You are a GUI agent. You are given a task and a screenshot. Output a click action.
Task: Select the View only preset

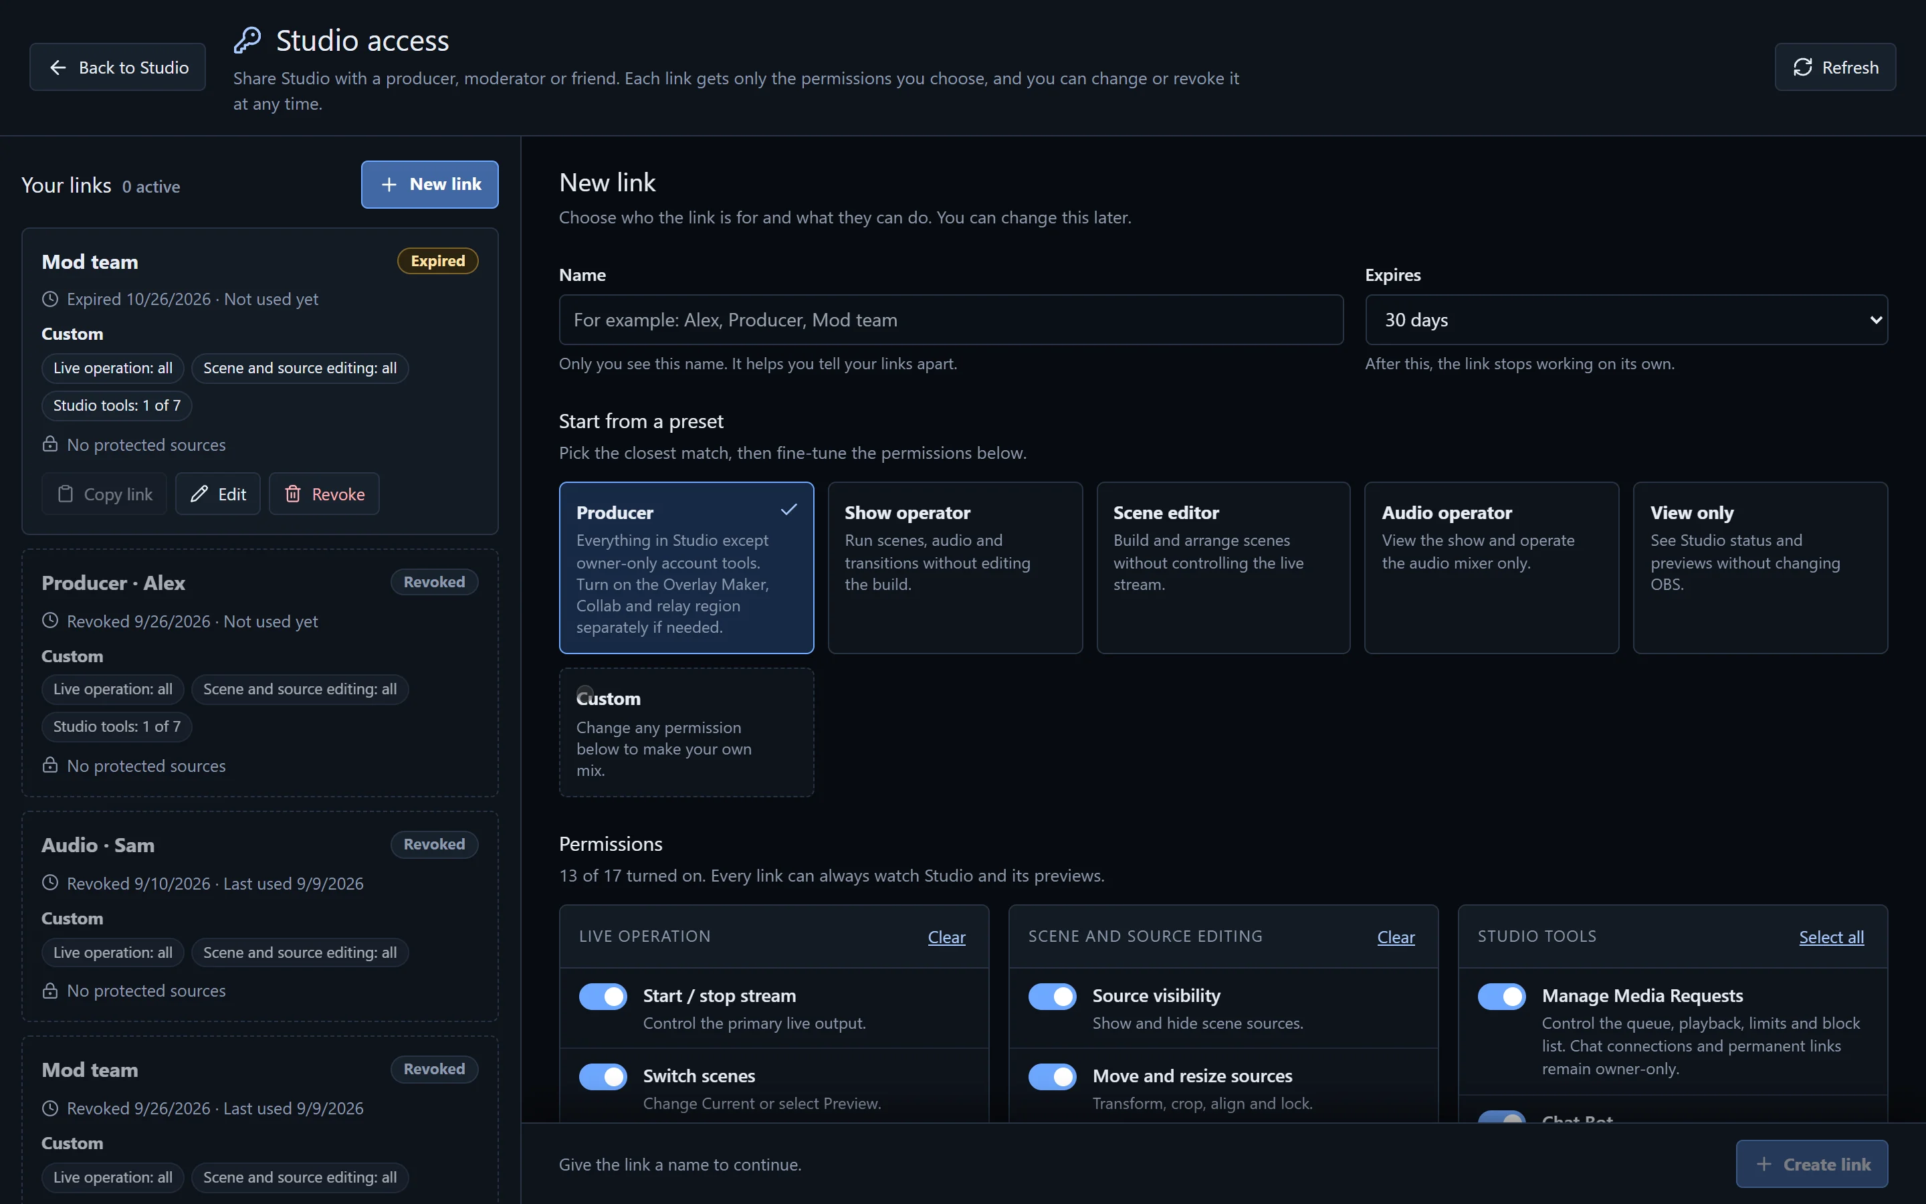click(1760, 568)
